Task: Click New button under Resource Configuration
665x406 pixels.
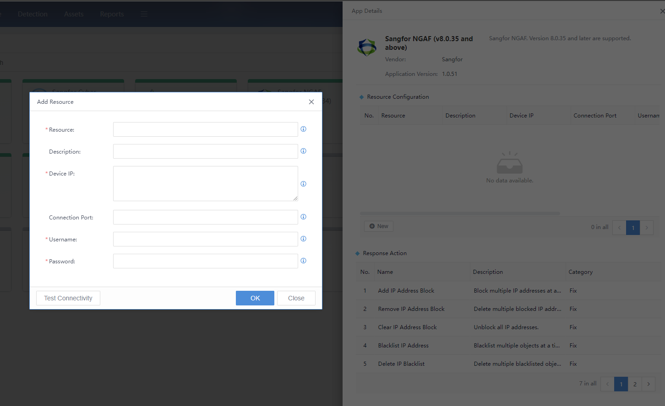Action: click(379, 226)
